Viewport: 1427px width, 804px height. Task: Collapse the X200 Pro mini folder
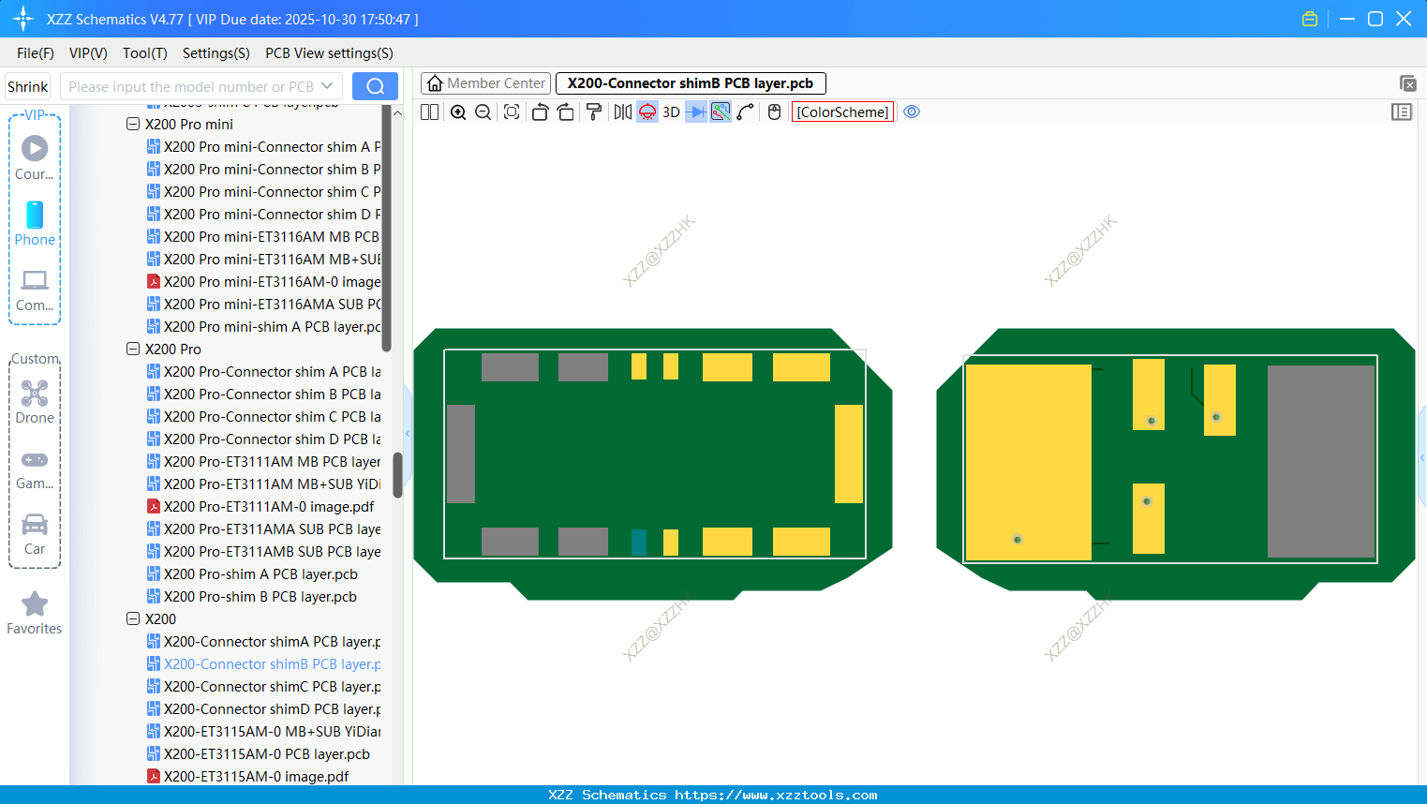click(x=133, y=124)
